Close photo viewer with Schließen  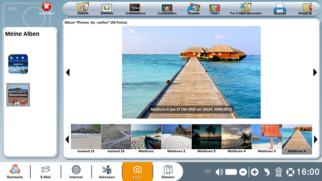pos(47,8)
